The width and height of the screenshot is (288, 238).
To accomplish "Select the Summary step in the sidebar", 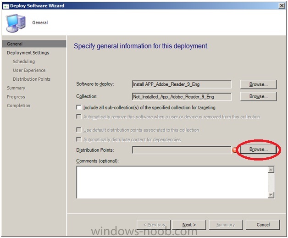I will tap(16, 88).
